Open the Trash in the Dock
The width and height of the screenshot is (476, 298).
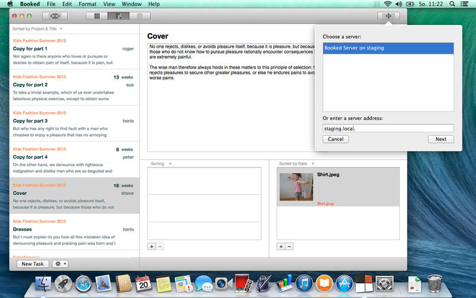pos(435,284)
